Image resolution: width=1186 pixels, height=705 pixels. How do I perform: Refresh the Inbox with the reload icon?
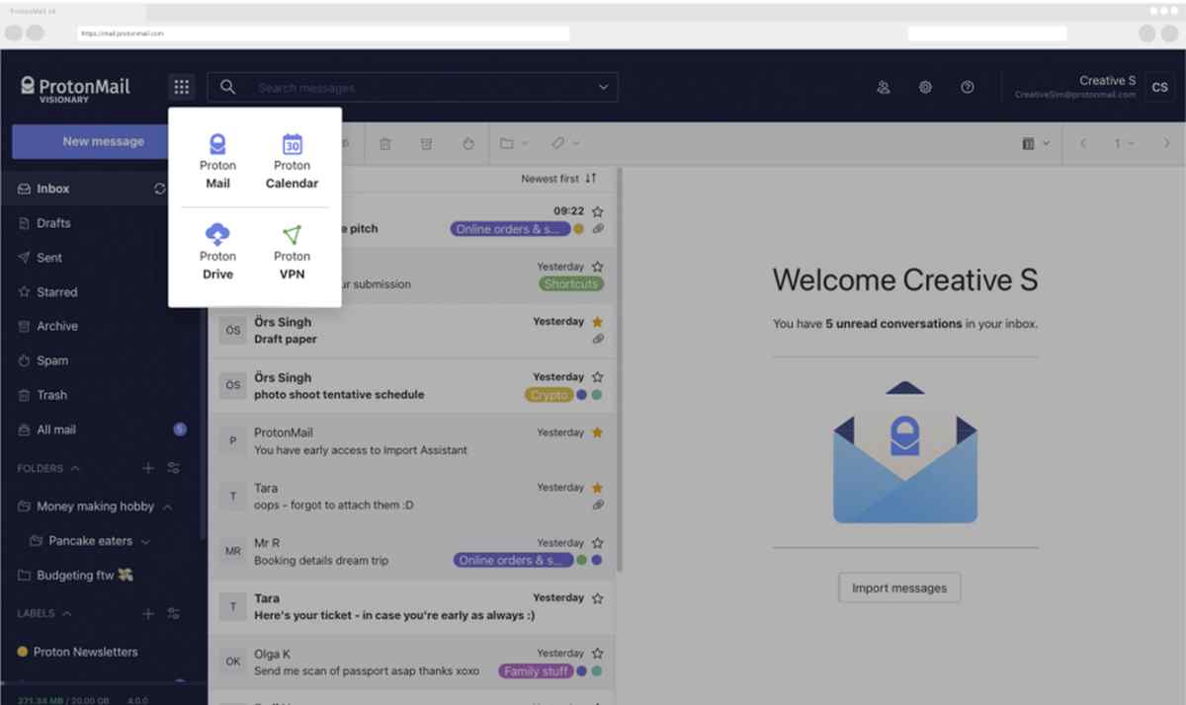pos(160,189)
